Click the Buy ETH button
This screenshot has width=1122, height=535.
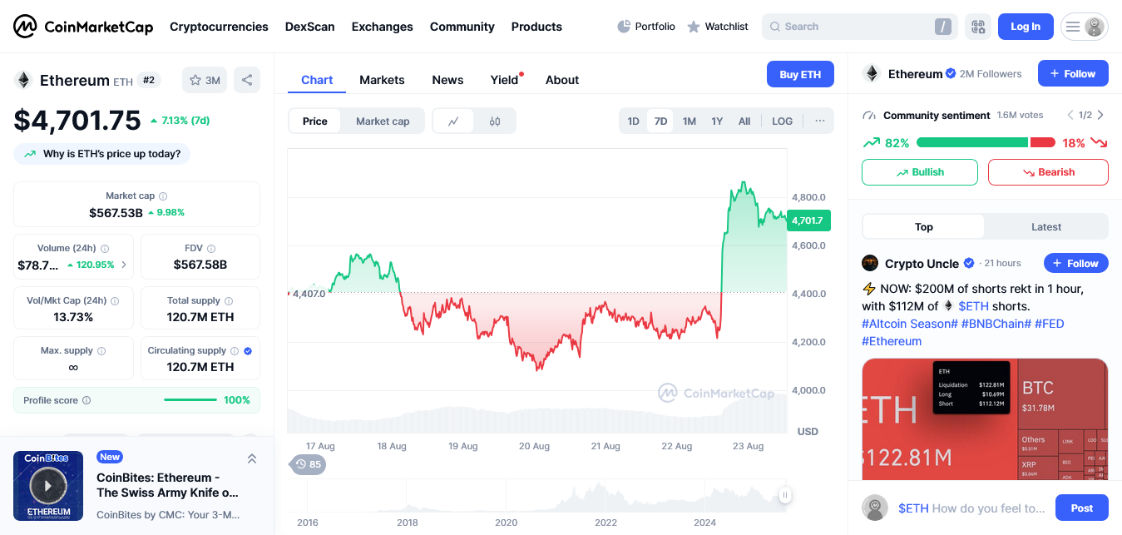800,74
